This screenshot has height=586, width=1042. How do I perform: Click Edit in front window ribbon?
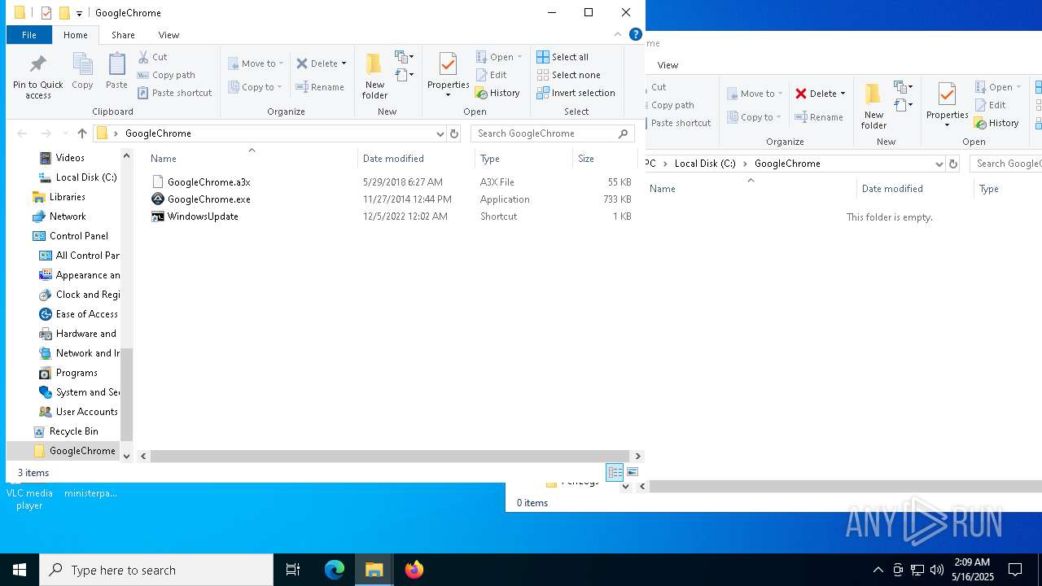click(491, 75)
